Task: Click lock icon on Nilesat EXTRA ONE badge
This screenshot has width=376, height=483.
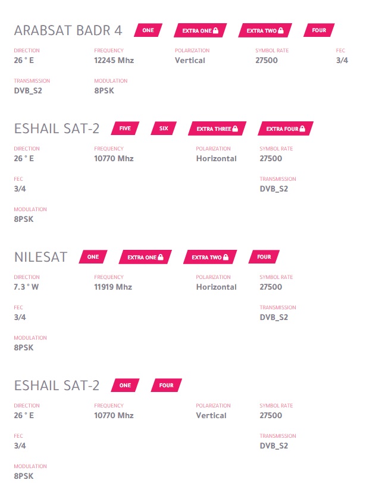Action: [161, 257]
